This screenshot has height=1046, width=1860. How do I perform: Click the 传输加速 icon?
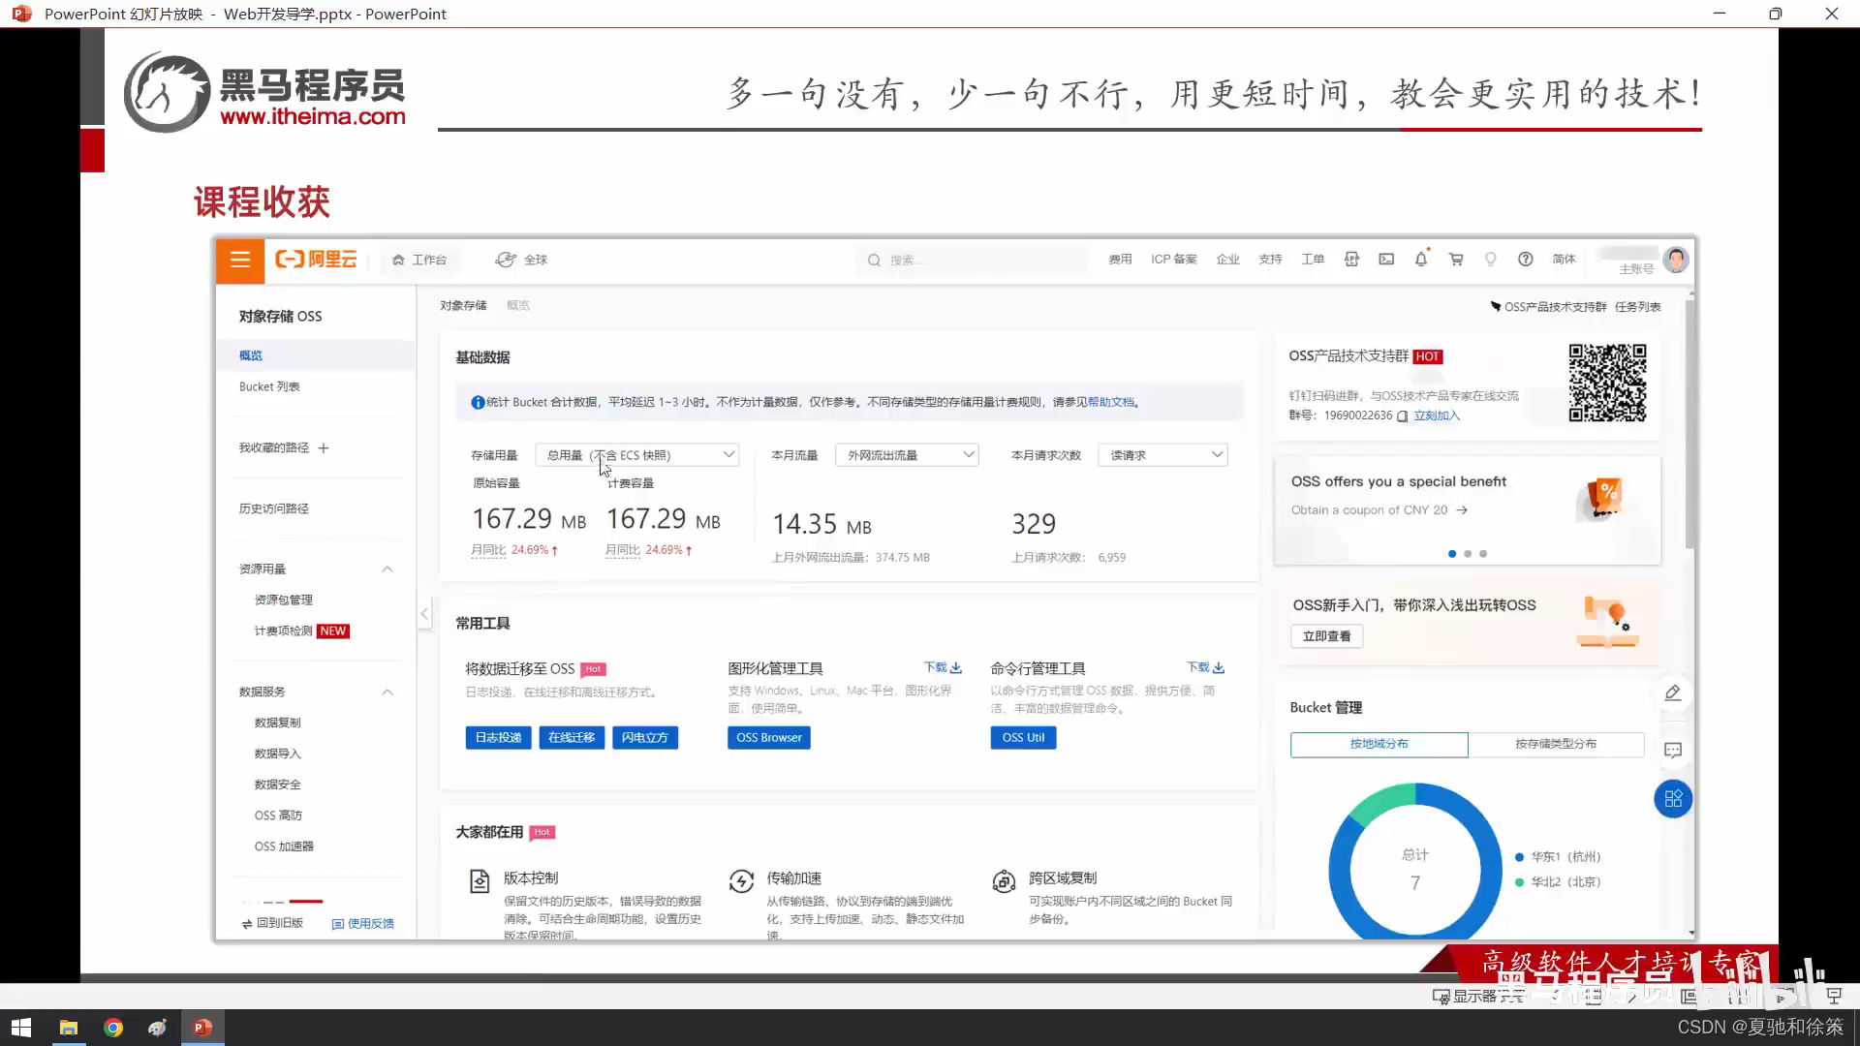[741, 881]
